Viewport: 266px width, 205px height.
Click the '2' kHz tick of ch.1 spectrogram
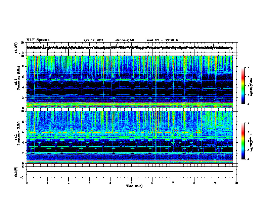(24, 98)
